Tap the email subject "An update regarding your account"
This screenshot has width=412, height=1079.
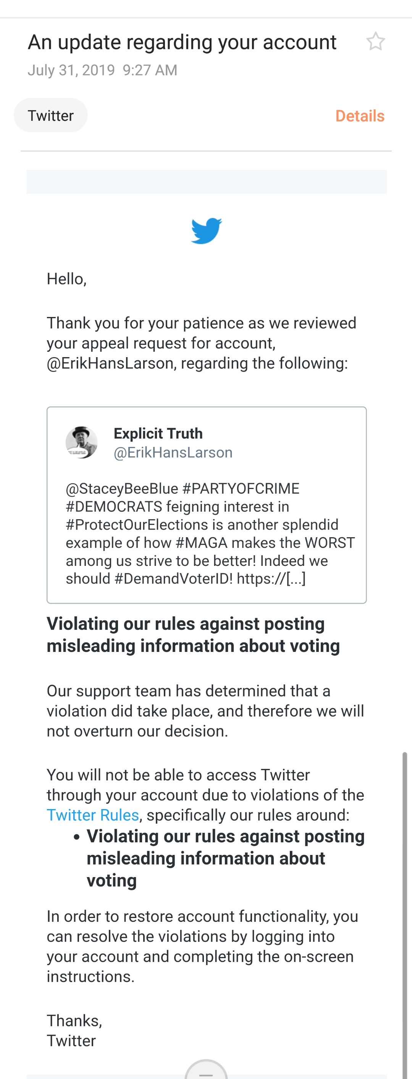(x=182, y=42)
